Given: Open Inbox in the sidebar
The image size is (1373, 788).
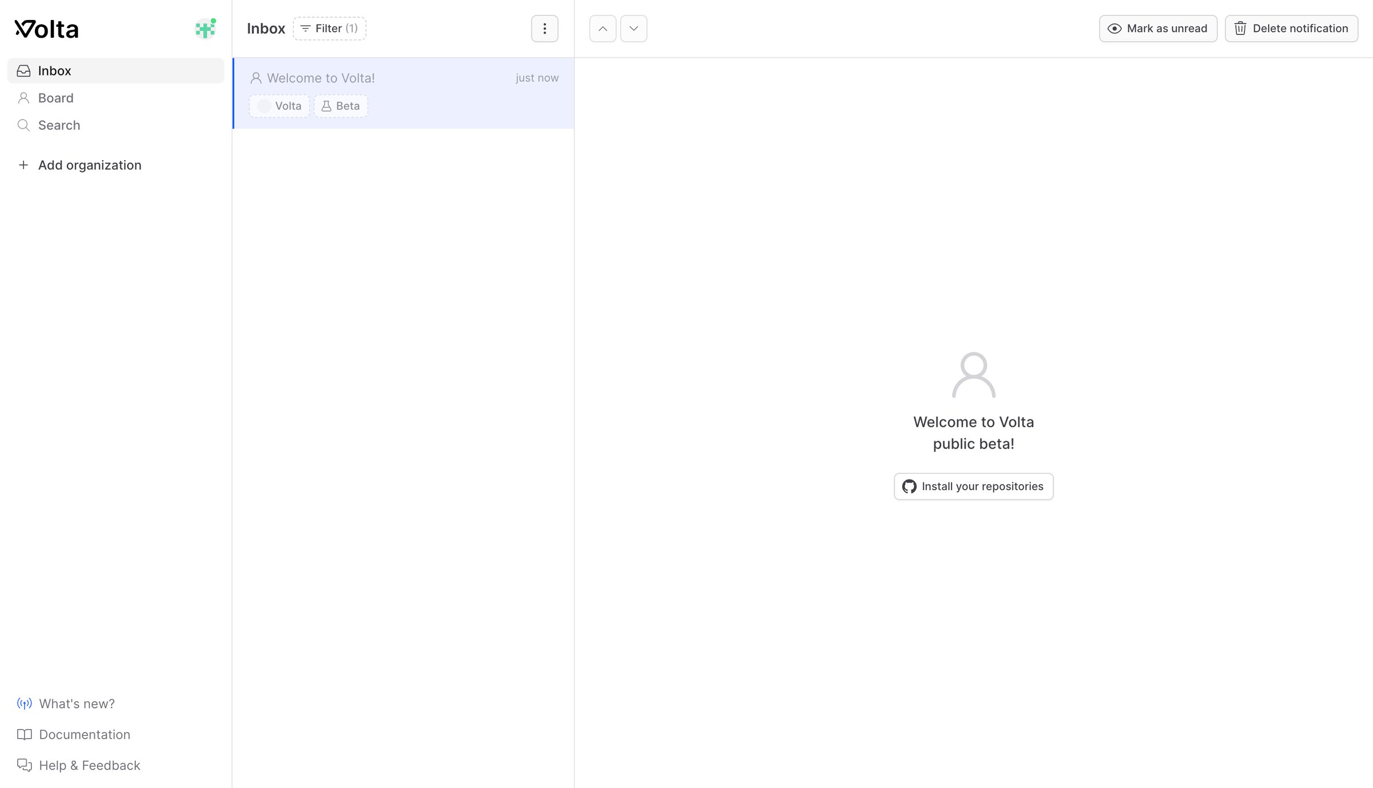Looking at the screenshot, I should [x=116, y=71].
